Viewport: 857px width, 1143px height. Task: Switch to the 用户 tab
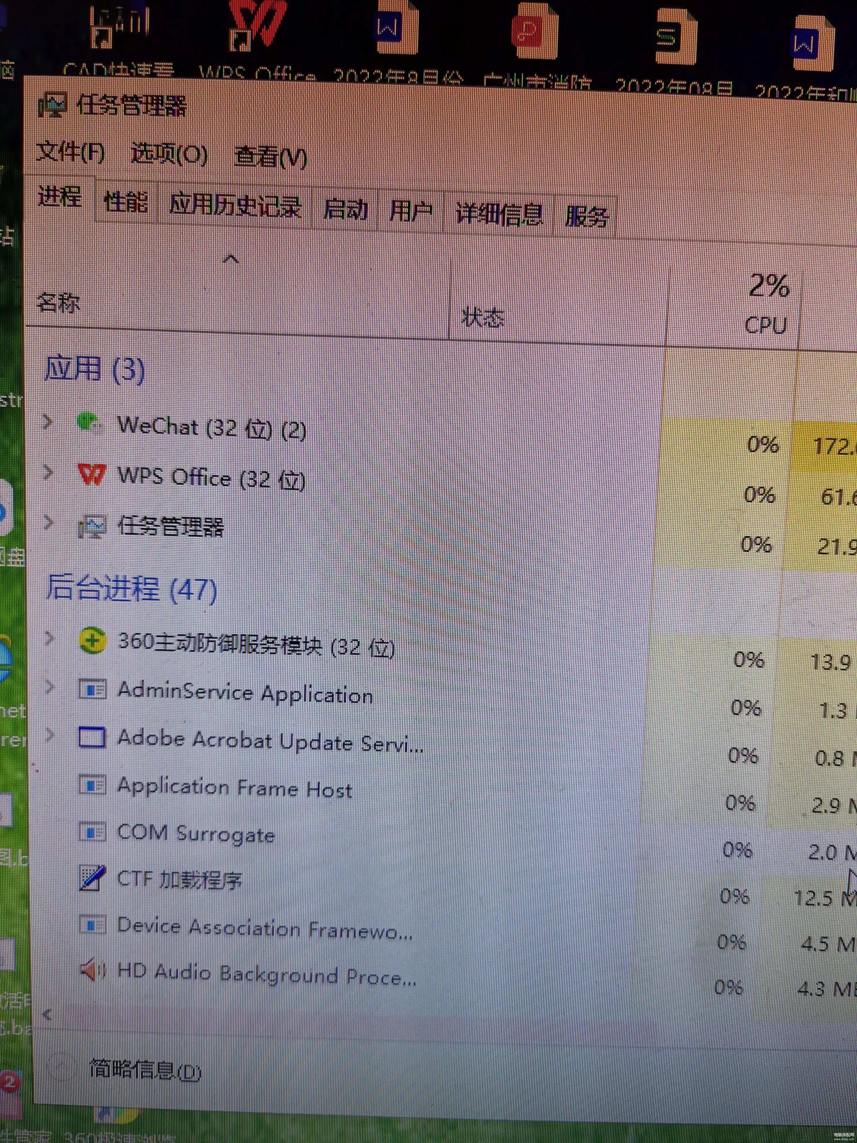point(411,212)
